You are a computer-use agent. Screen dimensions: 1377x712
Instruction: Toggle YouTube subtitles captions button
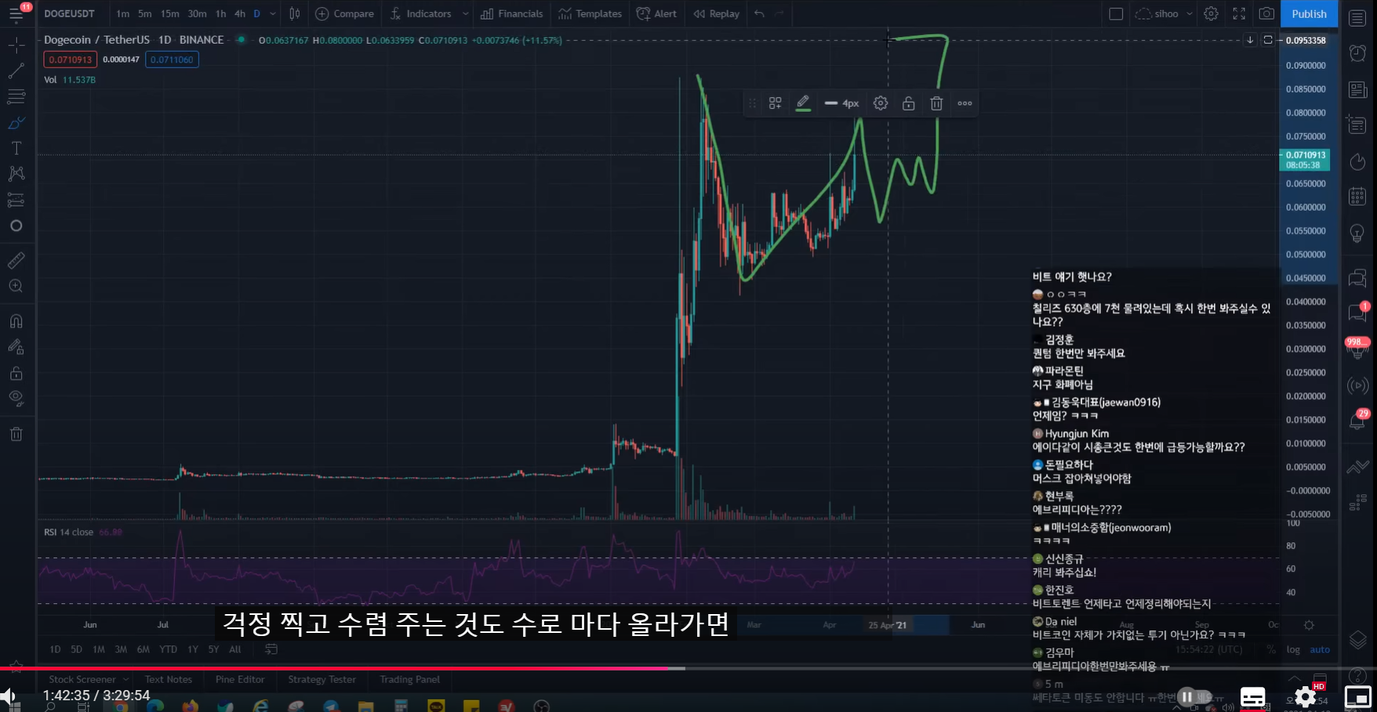[x=1252, y=696]
